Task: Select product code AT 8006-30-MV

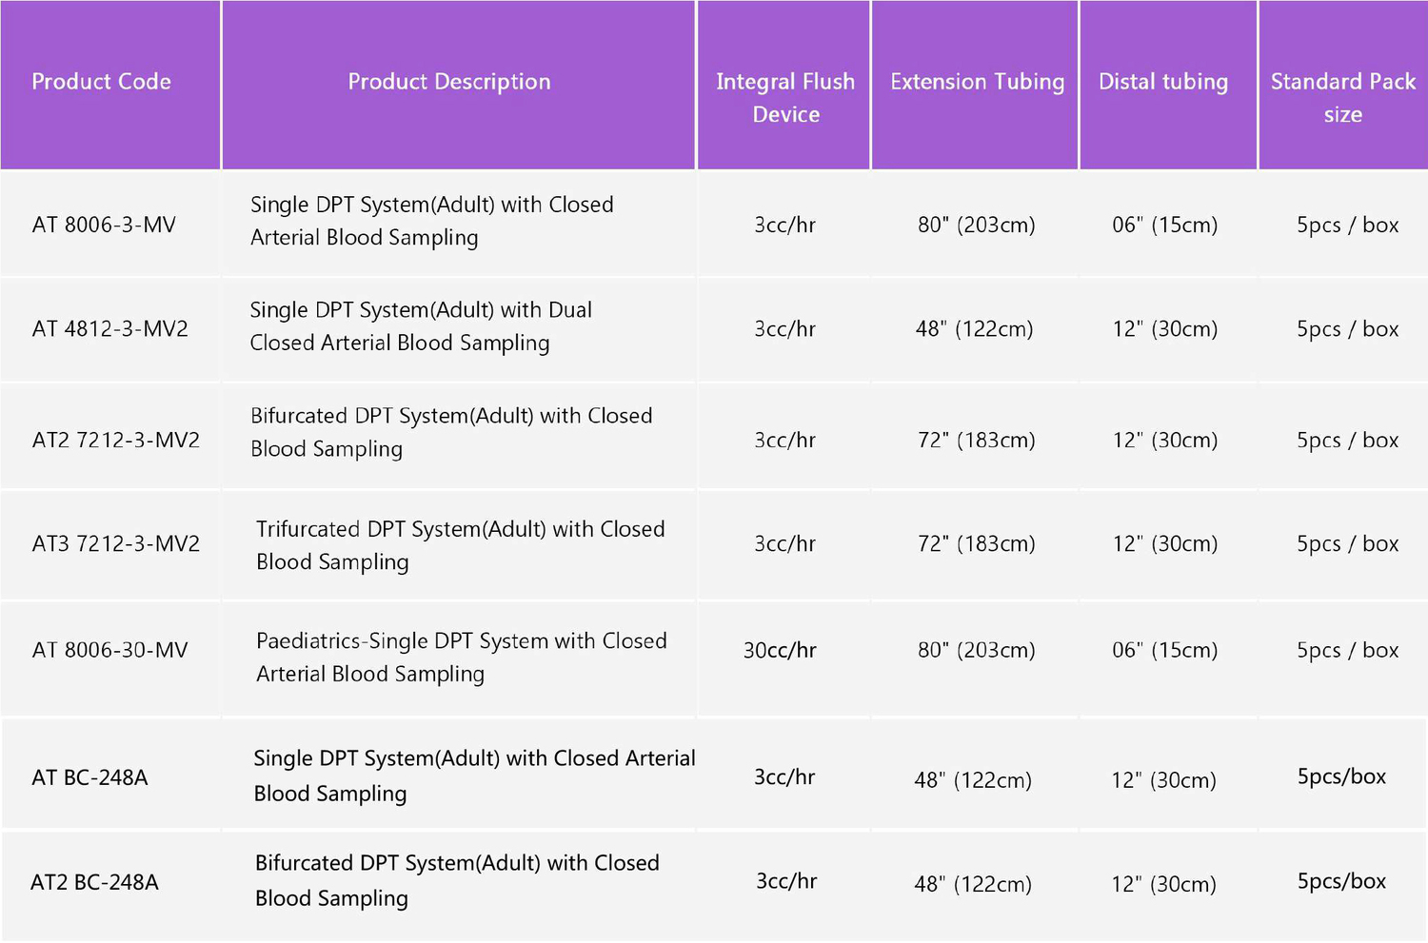Action: (x=110, y=651)
